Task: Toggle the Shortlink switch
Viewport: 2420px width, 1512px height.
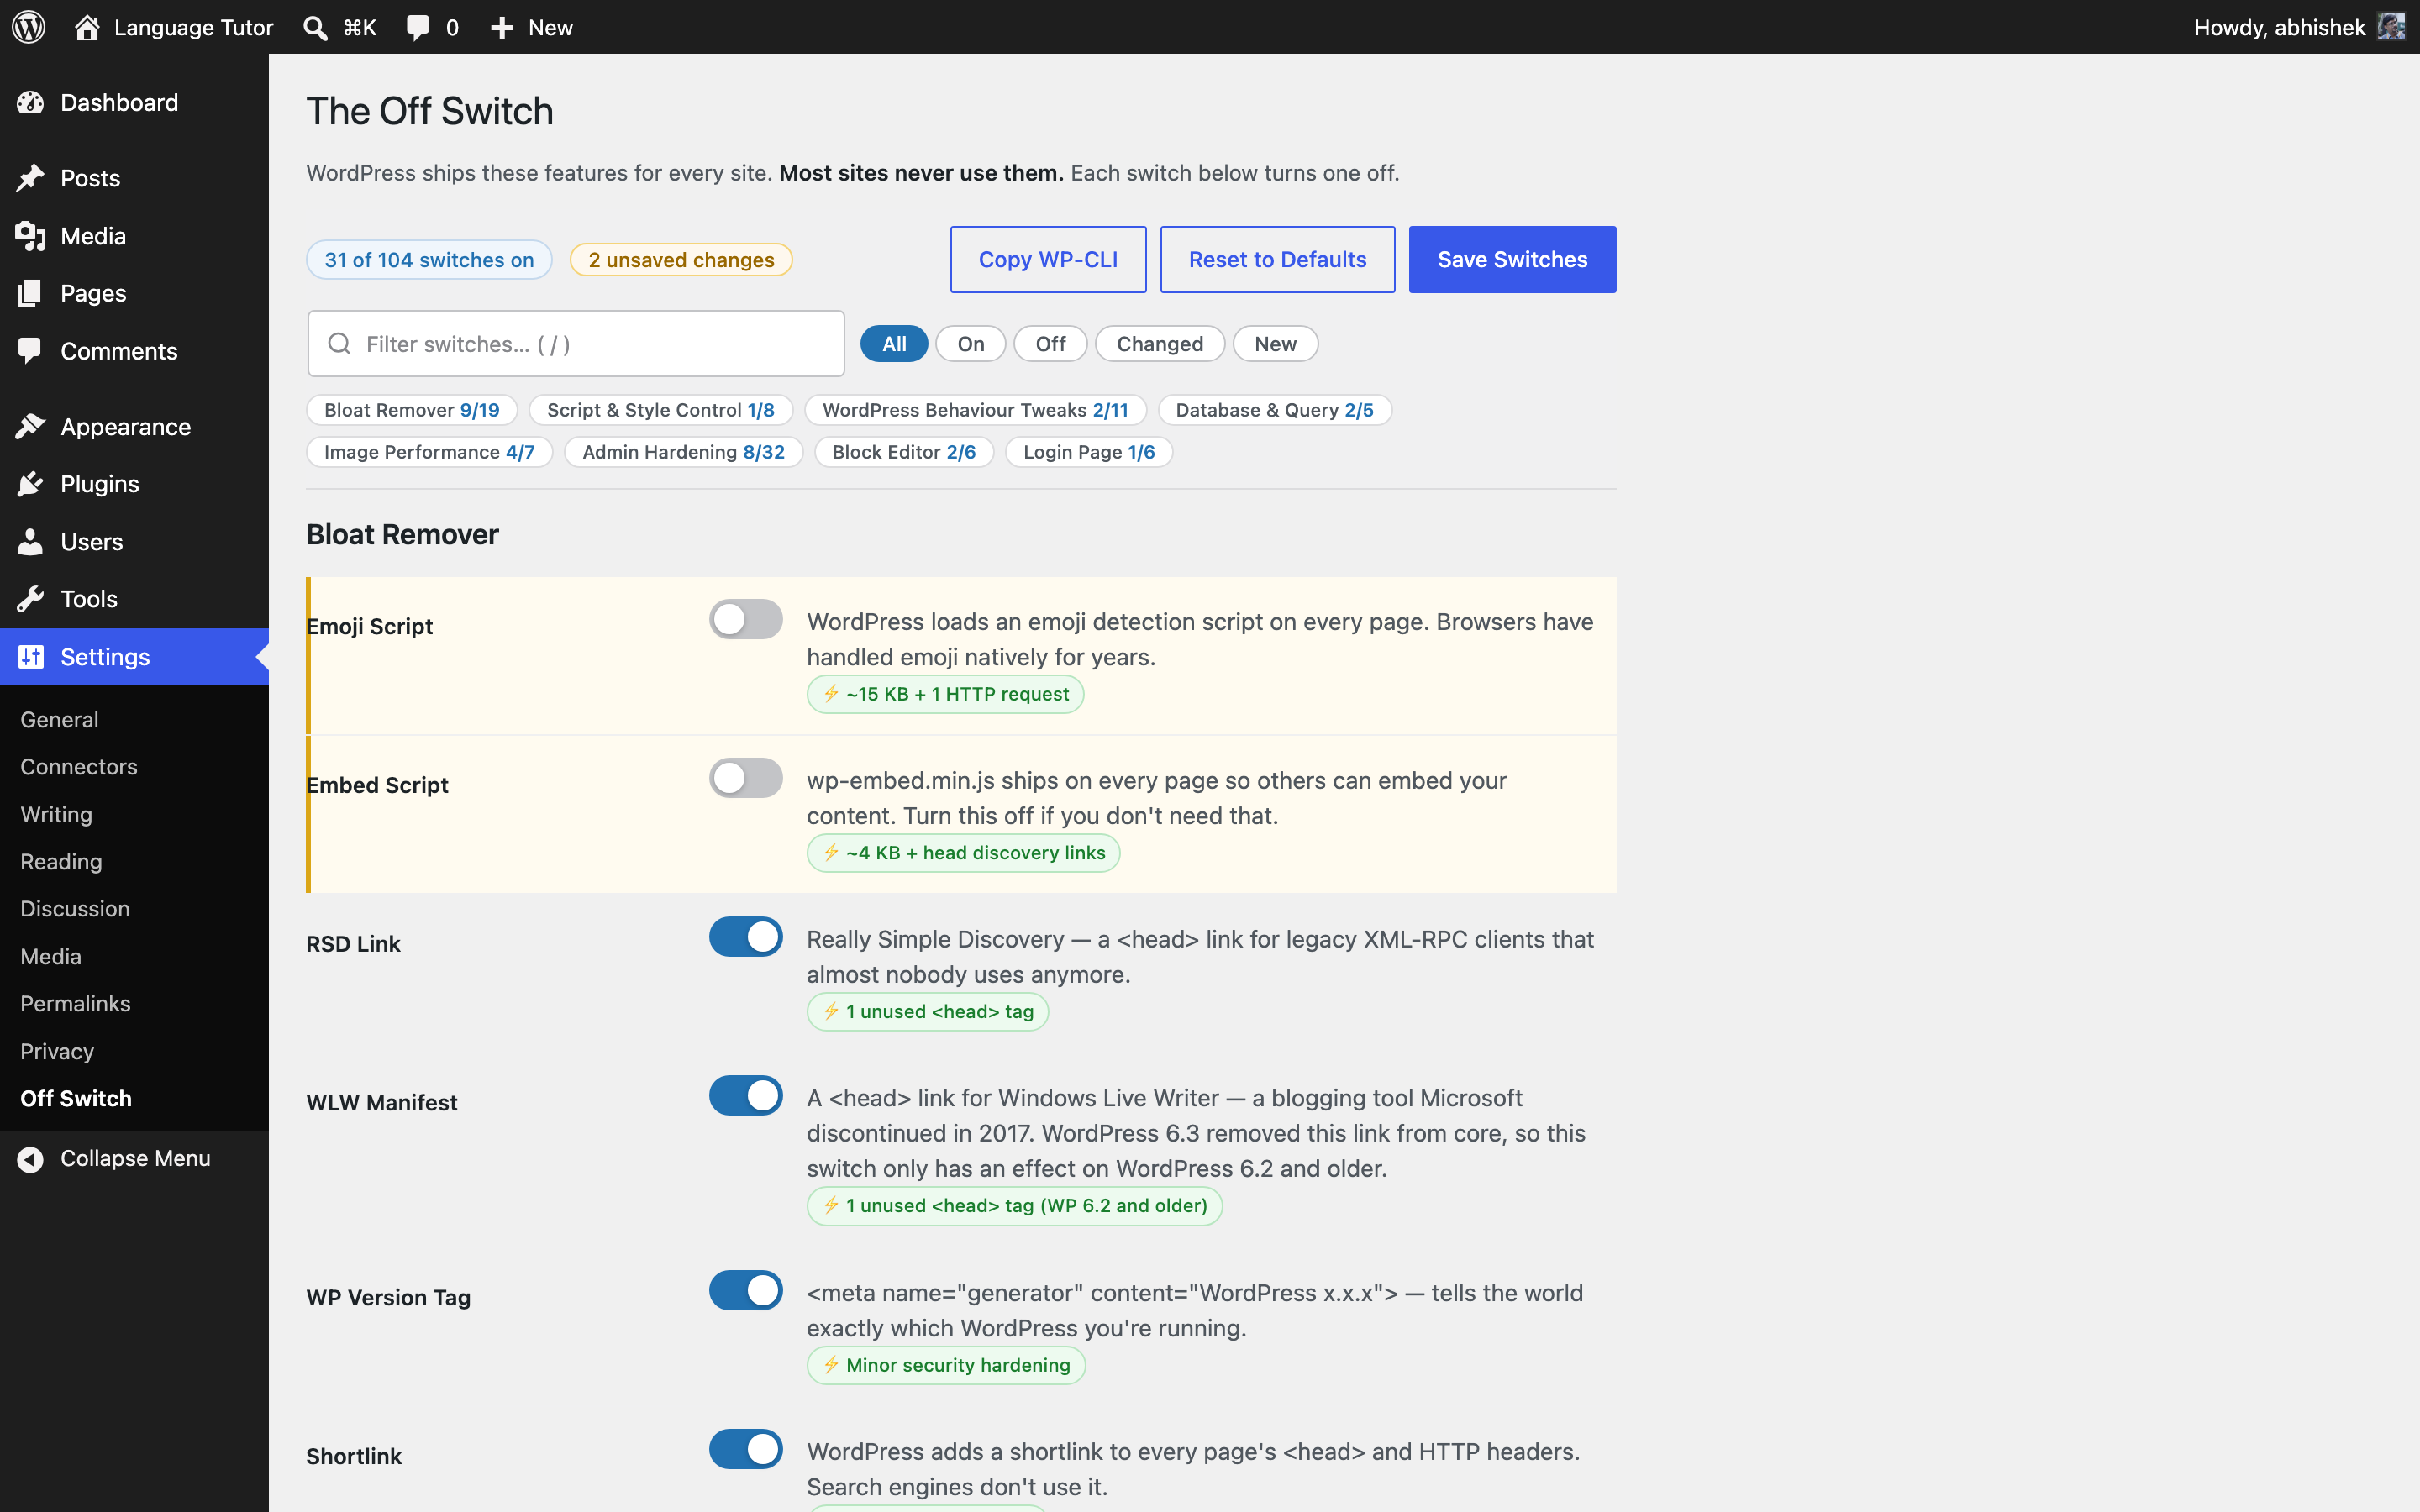Action: (746, 1450)
